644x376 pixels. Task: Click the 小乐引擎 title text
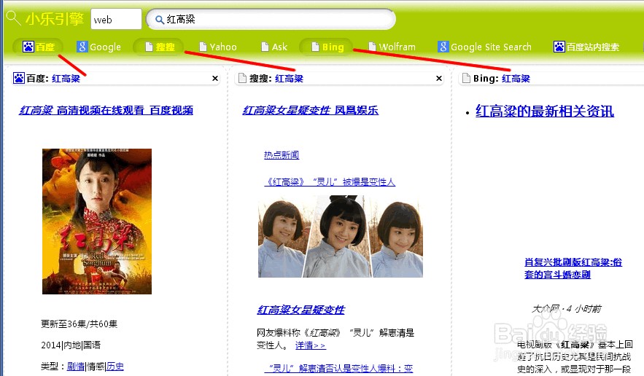55,19
